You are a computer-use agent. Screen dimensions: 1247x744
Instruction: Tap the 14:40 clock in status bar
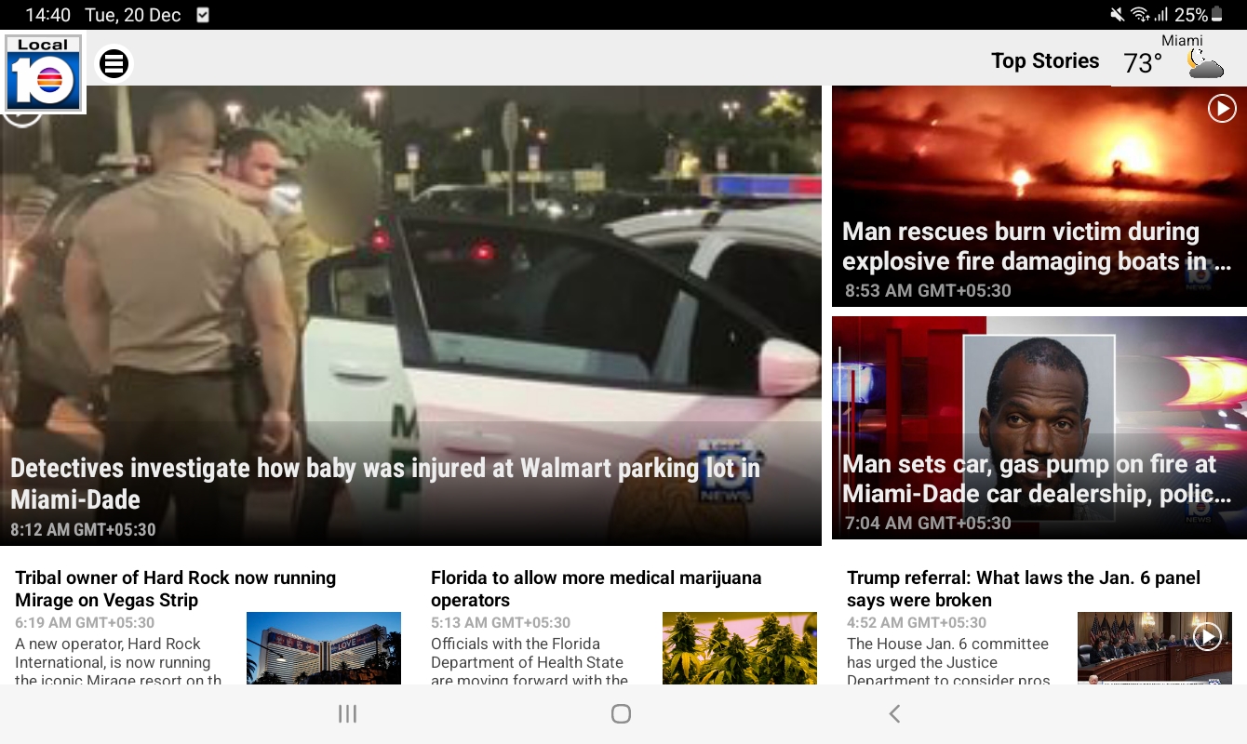tap(48, 15)
